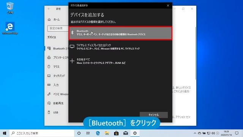The height and width of the screenshot is (137, 243).
Task: Select the Bluetooth device type option
Action: pyautogui.click(x=120, y=33)
